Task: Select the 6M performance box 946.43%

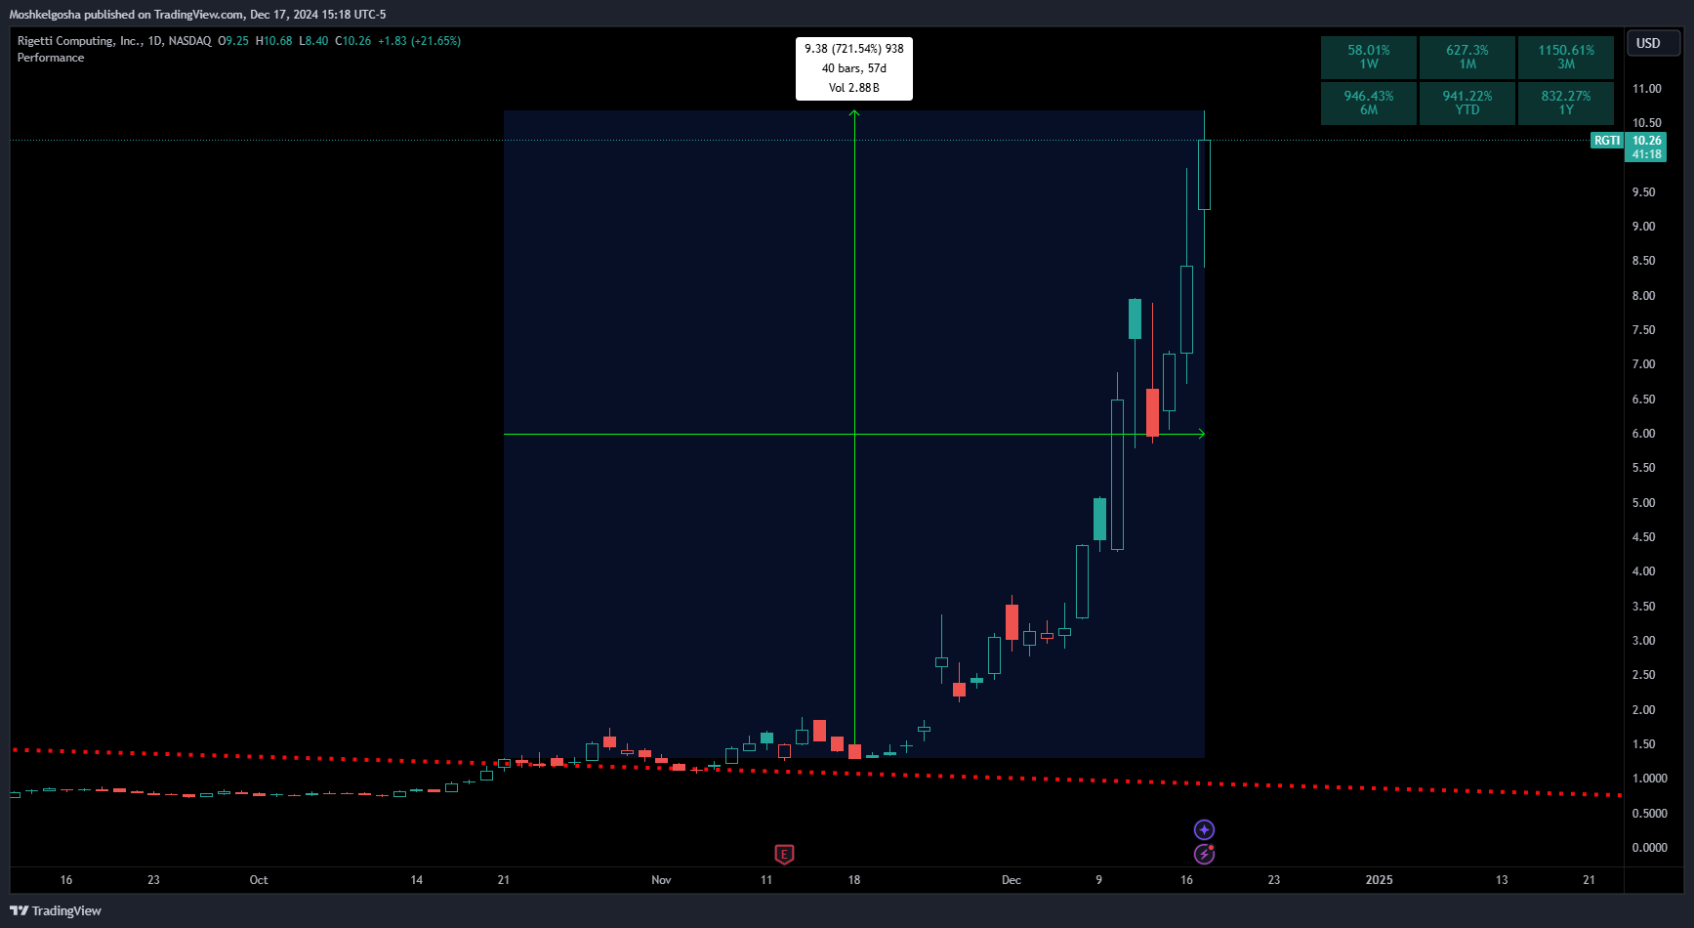Action: pos(1369,103)
